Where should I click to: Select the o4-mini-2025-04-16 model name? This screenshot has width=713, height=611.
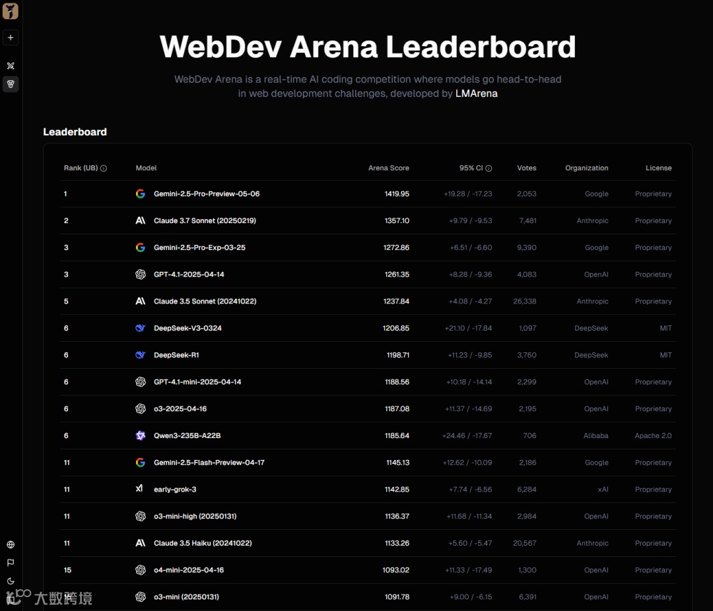[x=189, y=569]
